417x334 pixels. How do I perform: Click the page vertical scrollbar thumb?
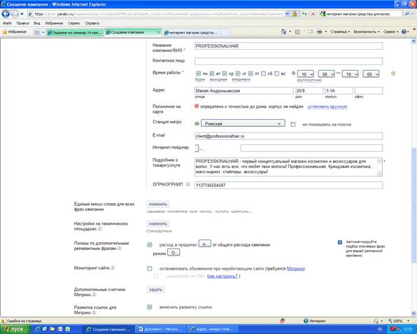(414, 204)
